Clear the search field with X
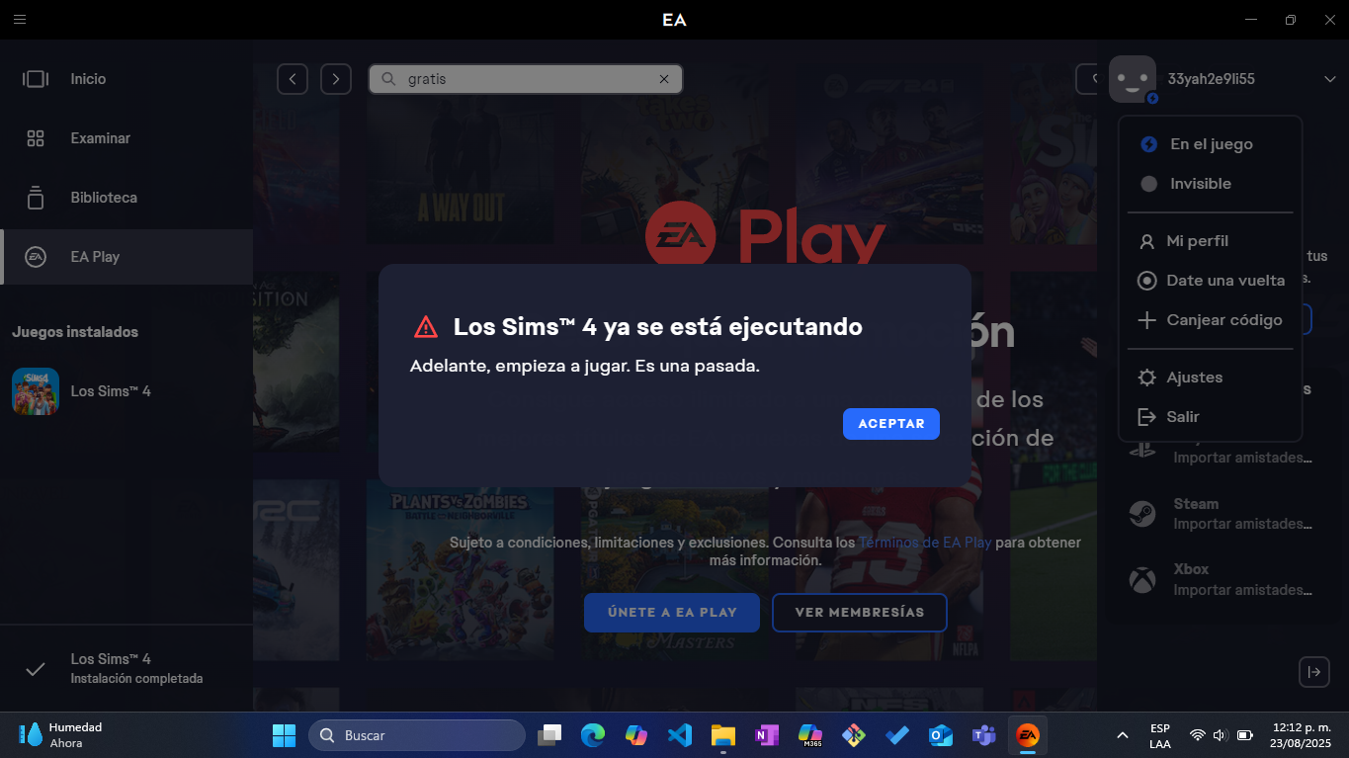This screenshot has width=1349, height=758. (x=664, y=79)
